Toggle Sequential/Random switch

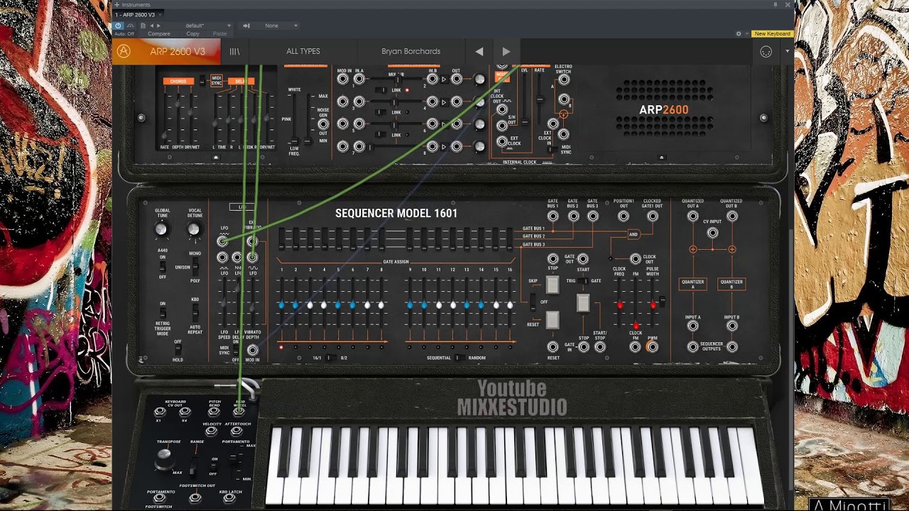[x=459, y=358]
